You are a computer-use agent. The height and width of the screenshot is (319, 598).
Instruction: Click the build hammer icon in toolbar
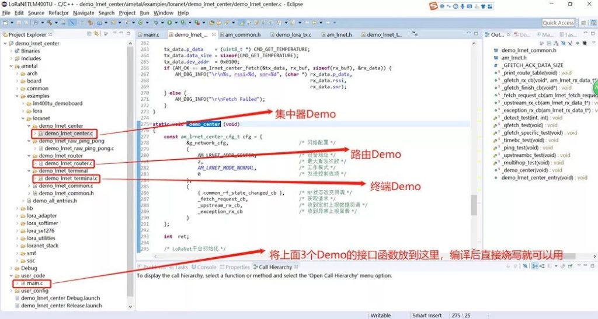(x=50, y=23)
